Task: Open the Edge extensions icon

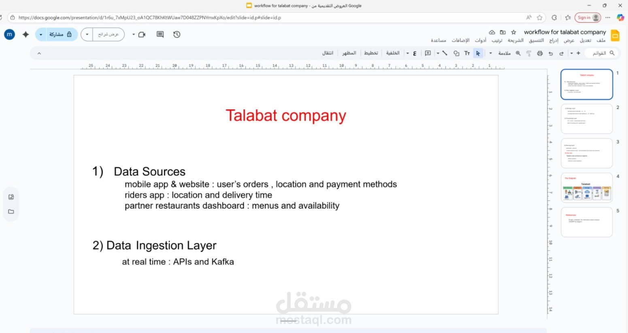Action: [x=554, y=17]
